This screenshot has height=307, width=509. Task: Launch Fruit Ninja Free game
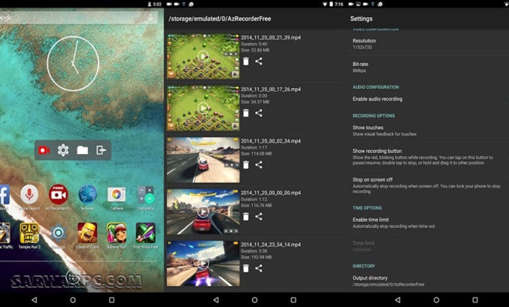click(146, 233)
